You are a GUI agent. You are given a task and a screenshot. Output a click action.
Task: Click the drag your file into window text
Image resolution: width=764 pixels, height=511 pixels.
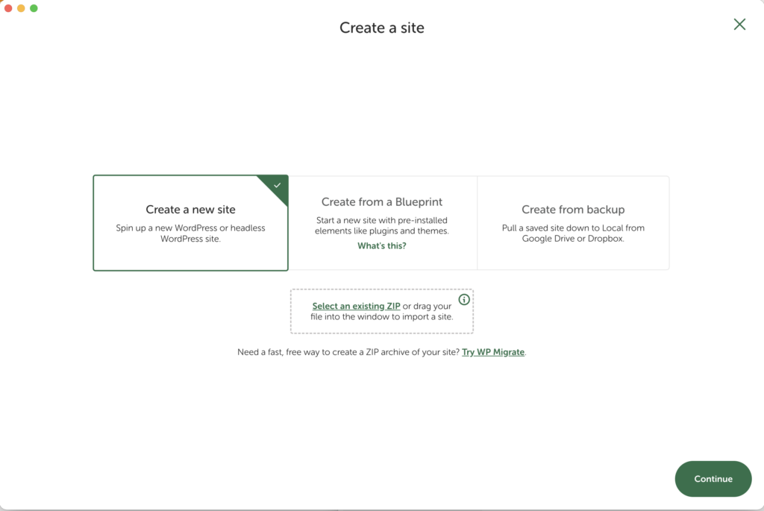click(382, 317)
